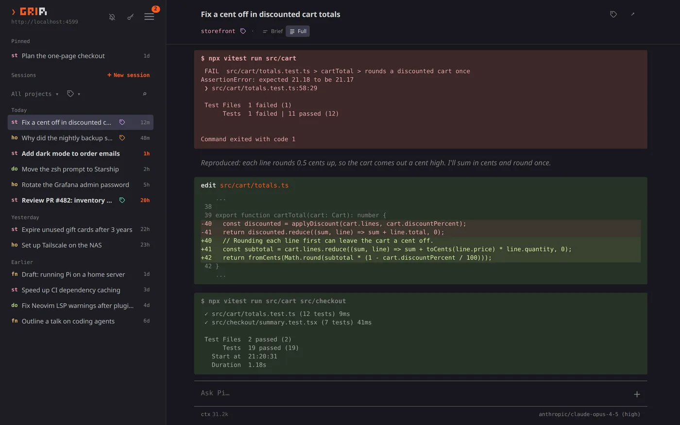
Task: Click the '$ npx vitest run src/cart' command line
Action: click(x=248, y=58)
